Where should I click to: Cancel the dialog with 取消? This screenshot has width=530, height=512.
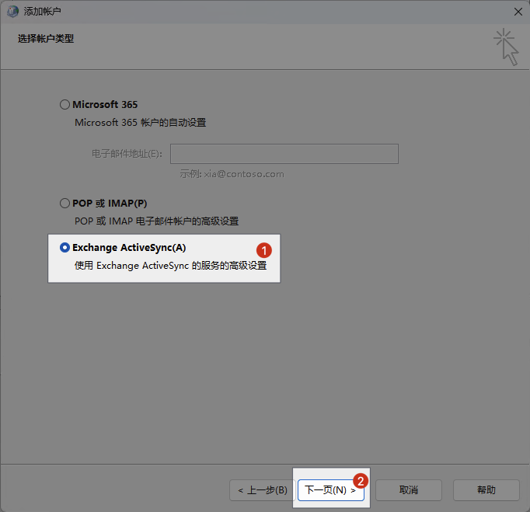click(x=408, y=490)
